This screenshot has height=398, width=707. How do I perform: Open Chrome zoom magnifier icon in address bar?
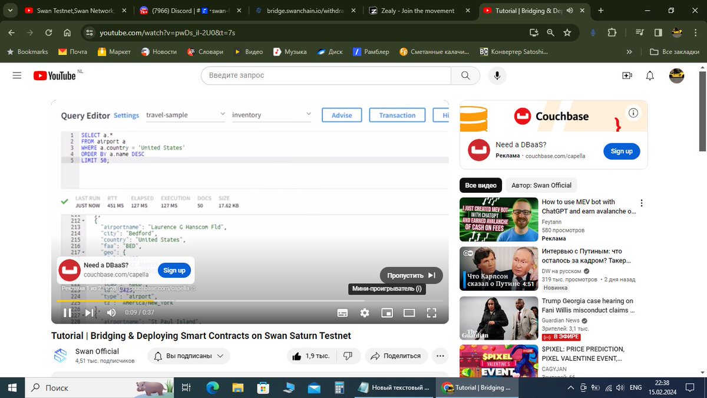tap(550, 33)
